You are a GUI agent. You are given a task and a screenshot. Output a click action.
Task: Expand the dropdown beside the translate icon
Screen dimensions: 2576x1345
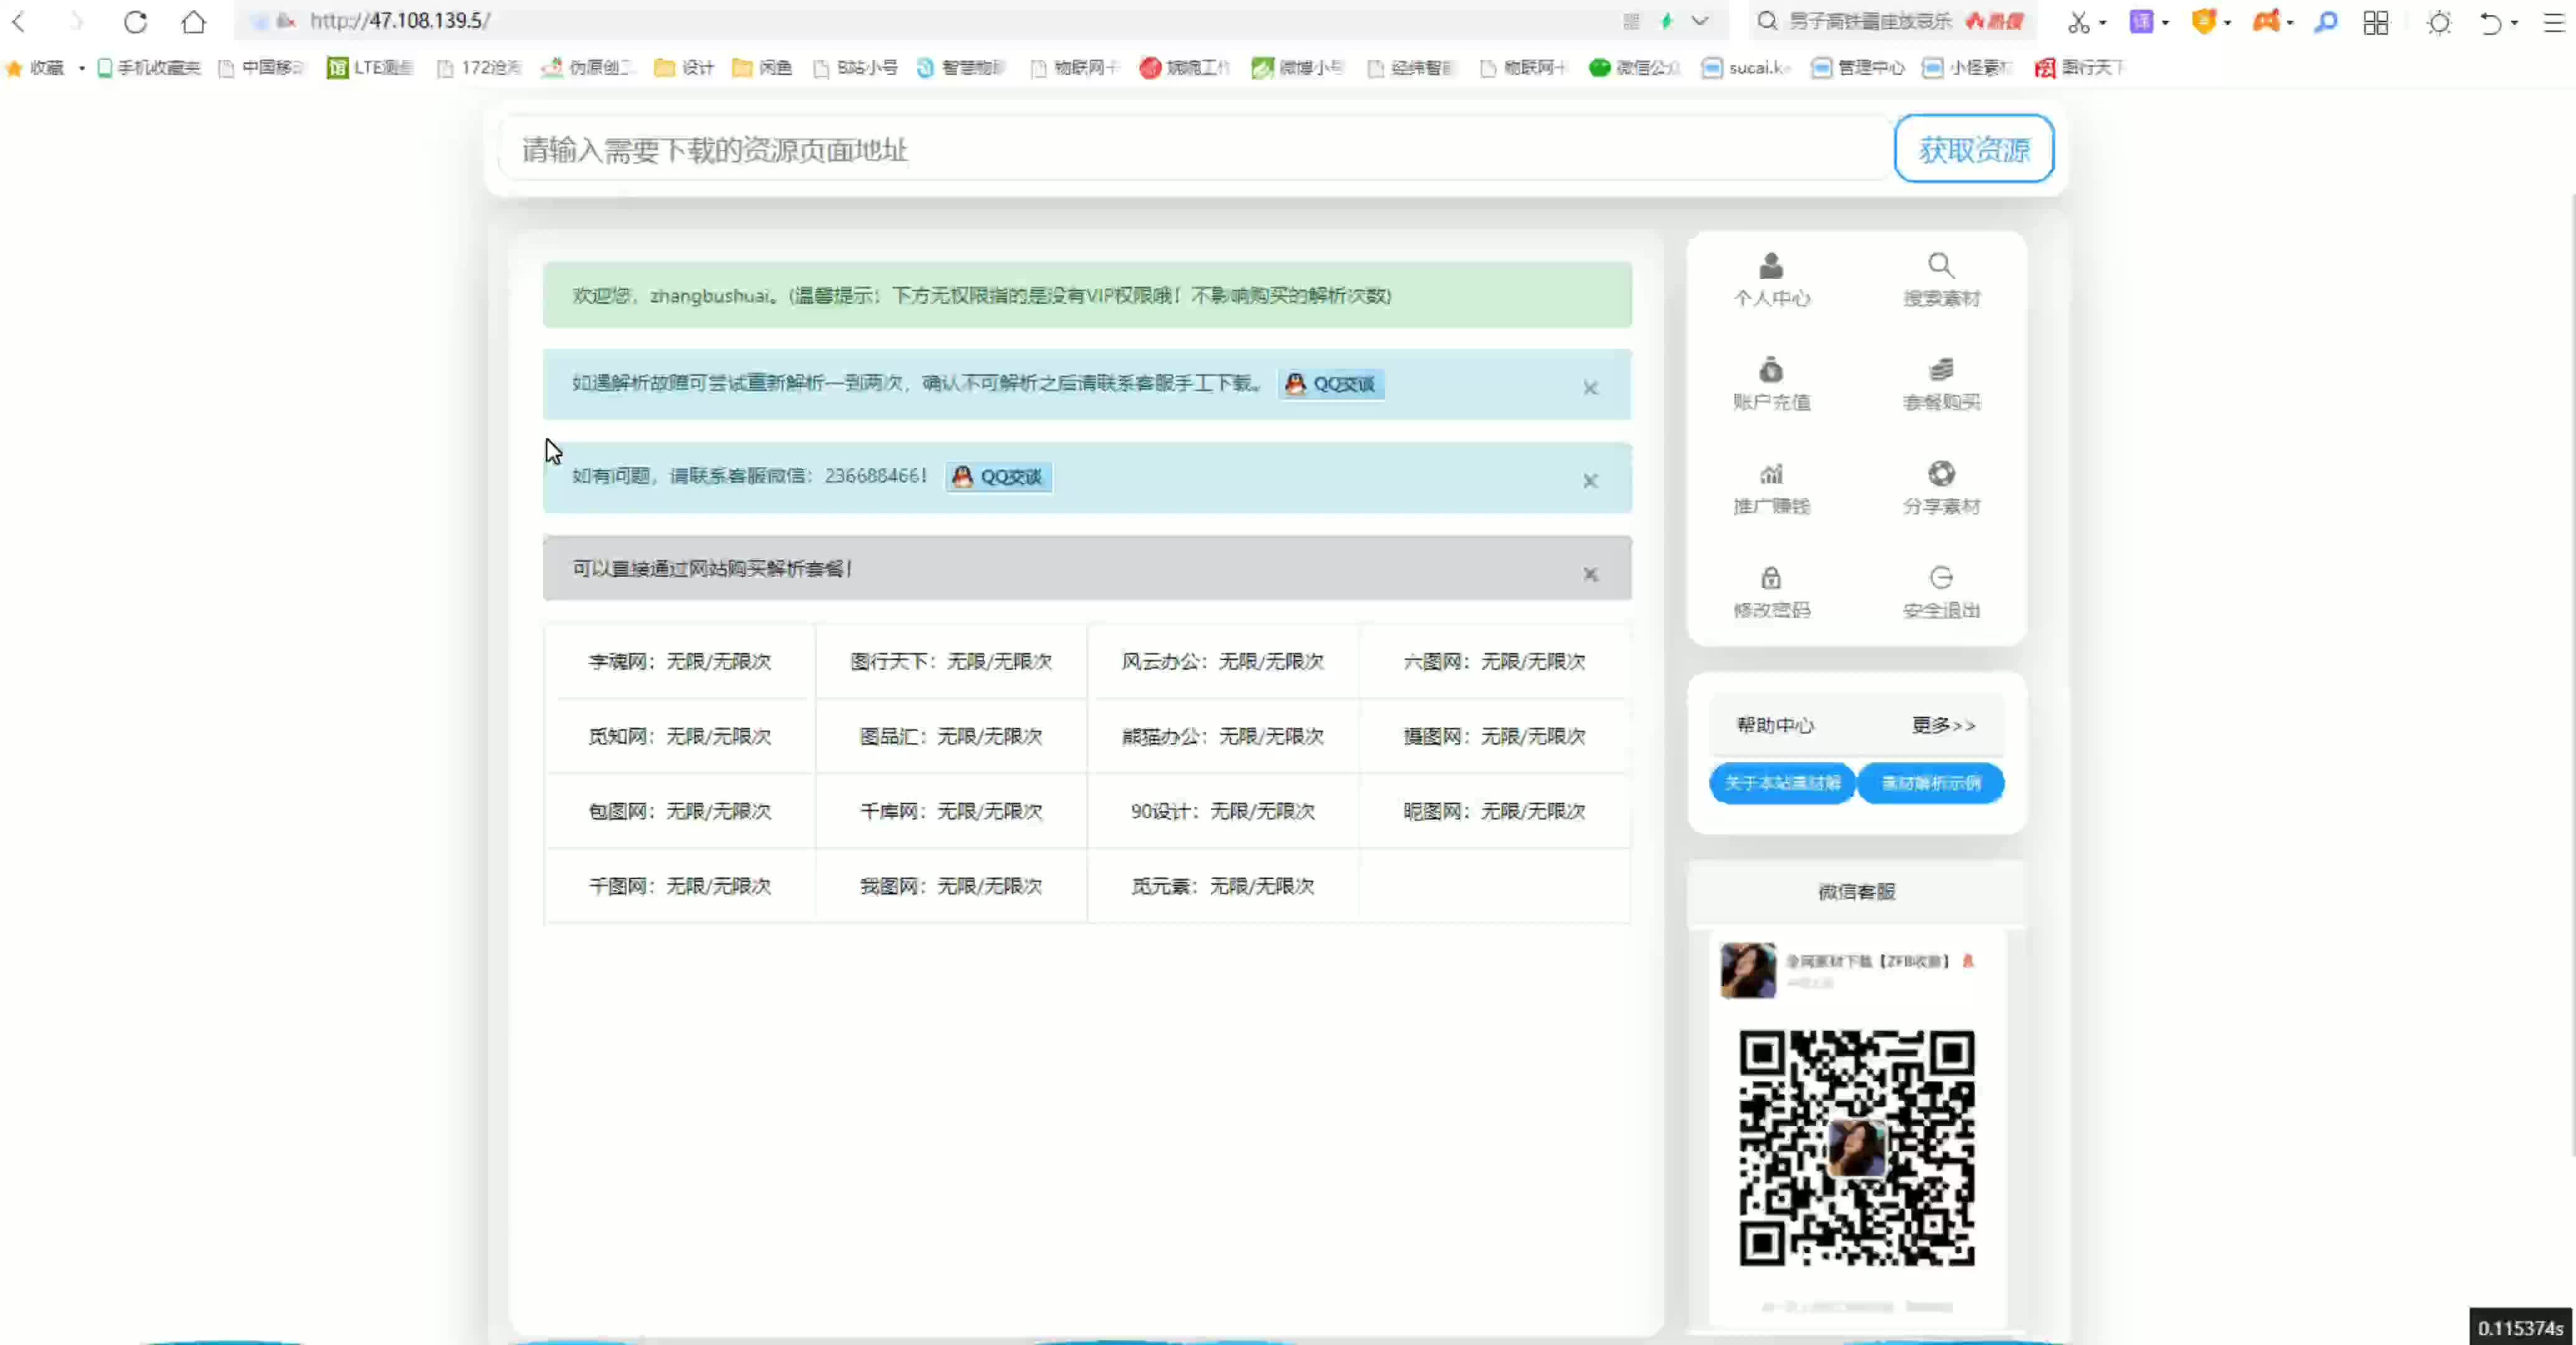pyautogui.click(x=2165, y=22)
